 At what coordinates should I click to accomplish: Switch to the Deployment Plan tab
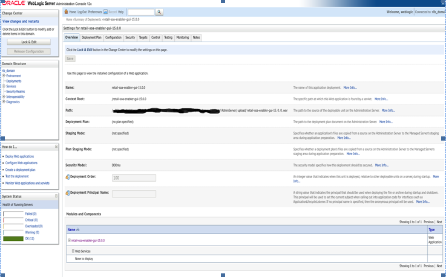(91, 37)
